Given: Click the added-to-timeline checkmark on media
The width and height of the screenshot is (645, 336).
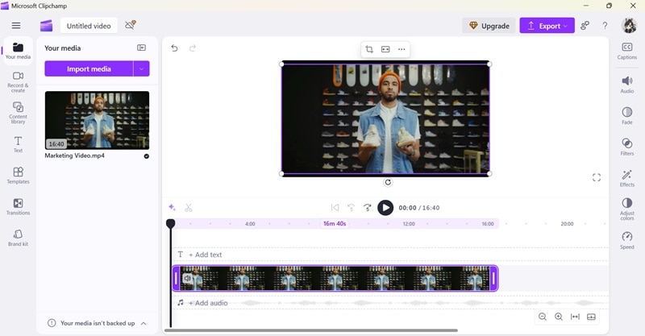Looking at the screenshot, I should point(147,156).
